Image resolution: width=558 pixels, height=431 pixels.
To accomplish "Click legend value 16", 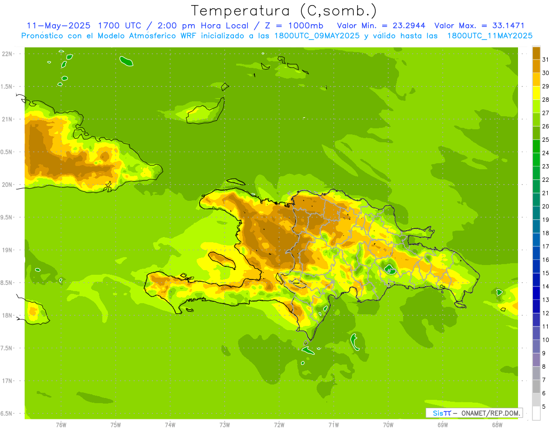I will point(546,260).
